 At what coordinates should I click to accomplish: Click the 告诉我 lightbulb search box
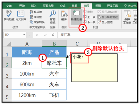pos(130,6)
